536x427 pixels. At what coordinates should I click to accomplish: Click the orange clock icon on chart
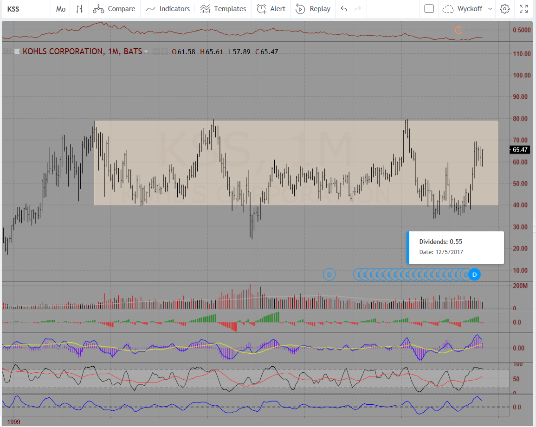pos(459,31)
